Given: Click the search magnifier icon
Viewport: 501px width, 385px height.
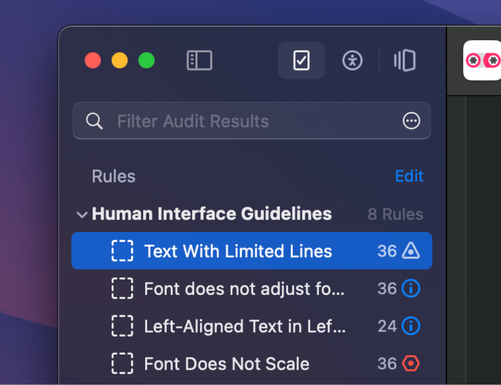Looking at the screenshot, I should (94, 121).
